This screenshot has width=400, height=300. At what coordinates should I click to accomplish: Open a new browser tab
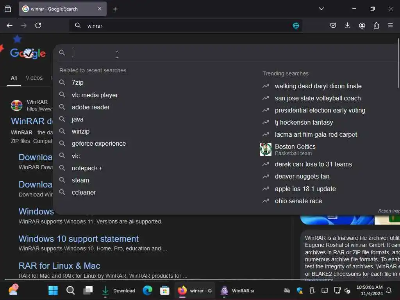[115, 9]
